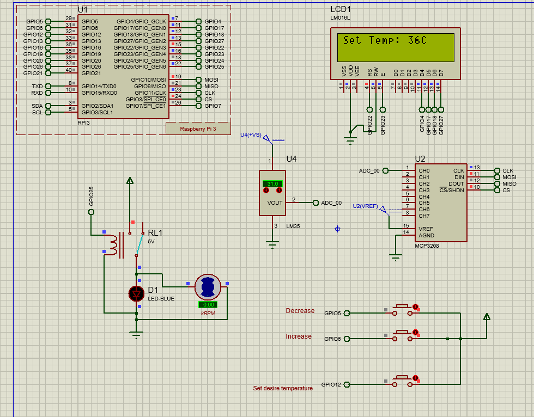Select the power arrow terminal beside pushbuttons
534x417 pixels.
[487, 317]
